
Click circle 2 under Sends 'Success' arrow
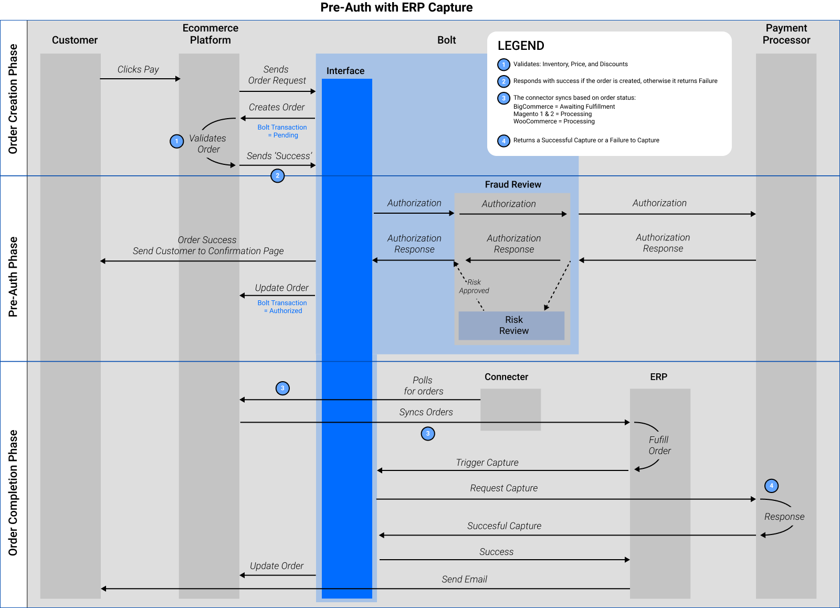tap(277, 175)
